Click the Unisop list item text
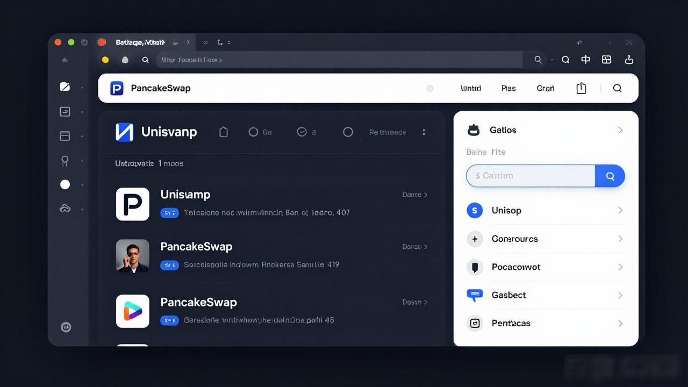 point(506,210)
